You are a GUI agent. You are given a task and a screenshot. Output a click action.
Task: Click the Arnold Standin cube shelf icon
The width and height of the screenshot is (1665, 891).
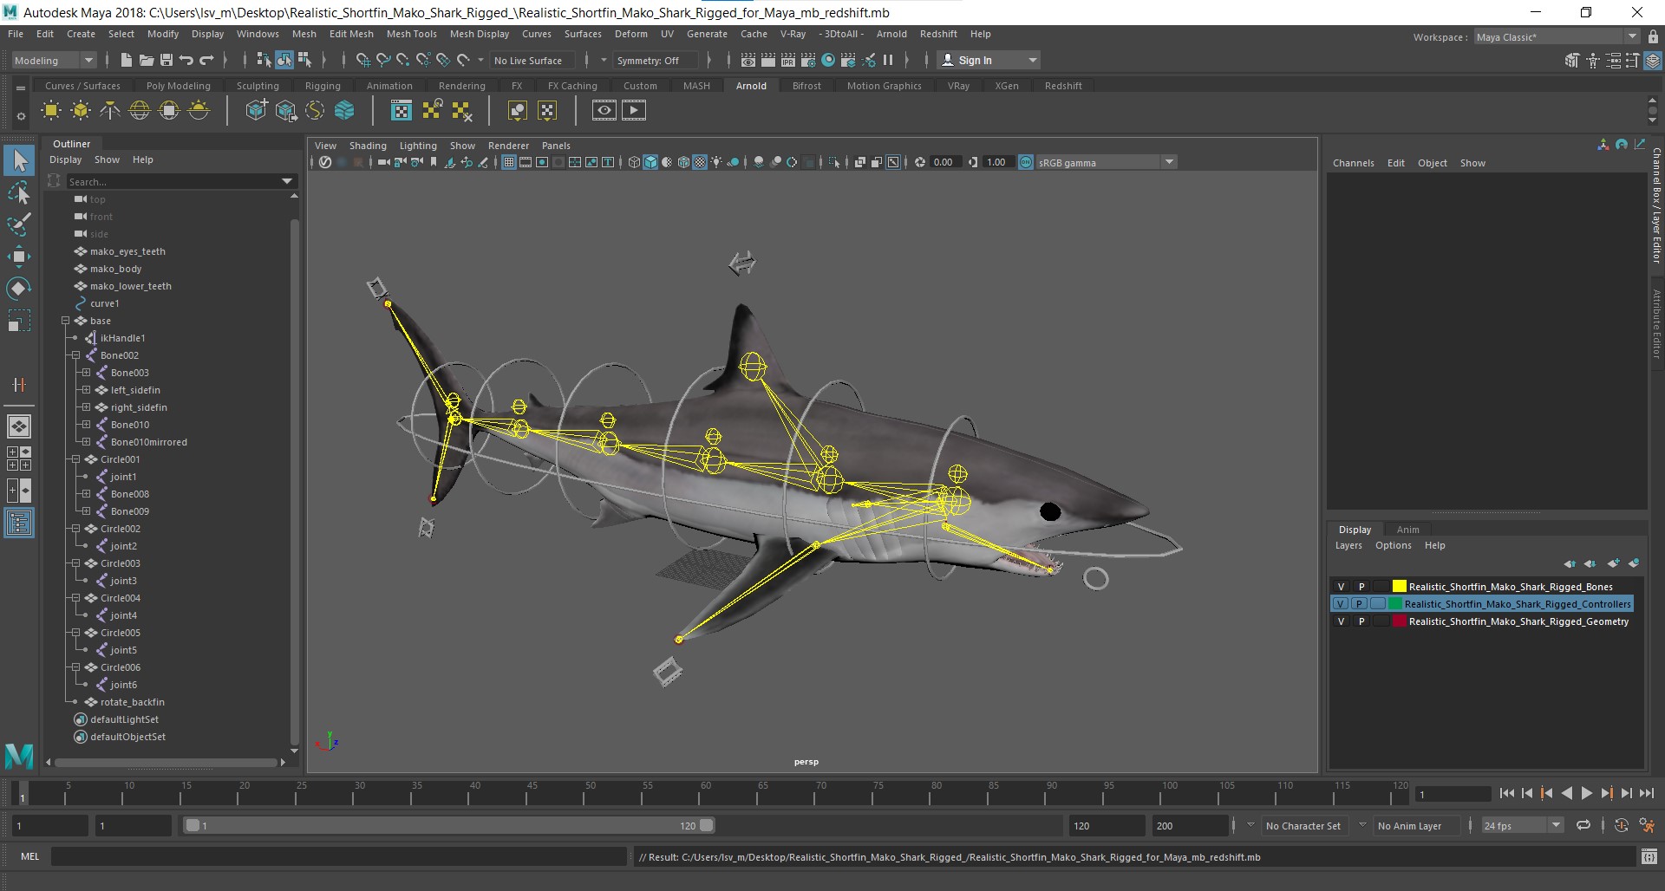click(x=256, y=110)
